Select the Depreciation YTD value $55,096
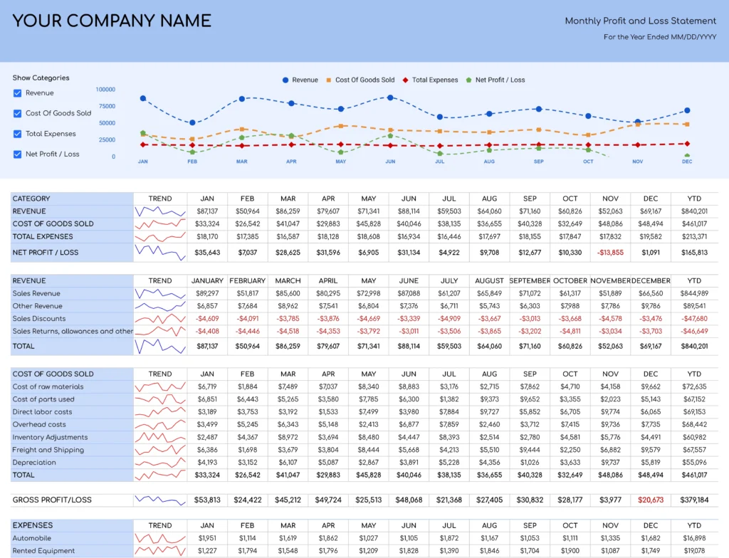The image size is (729, 558). tap(694, 463)
